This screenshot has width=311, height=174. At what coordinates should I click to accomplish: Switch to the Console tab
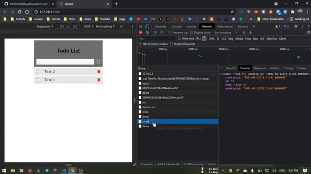pyautogui.click(x=176, y=27)
